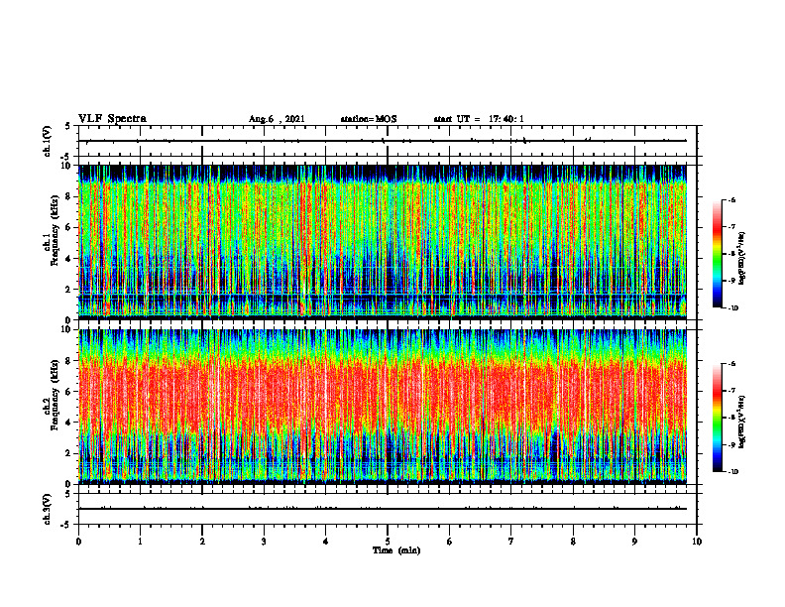Screen dimensions: 785x607
Task: Click the "8" kHz tick on ch.2 spectrogram
Action: point(69,361)
